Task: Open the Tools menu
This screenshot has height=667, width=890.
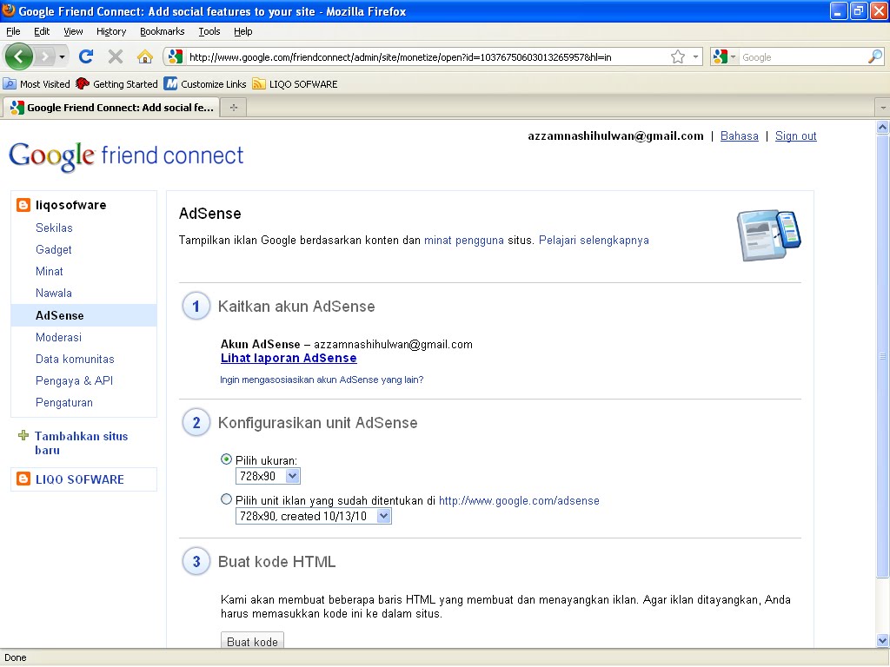Action: click(x=209, y=31)
